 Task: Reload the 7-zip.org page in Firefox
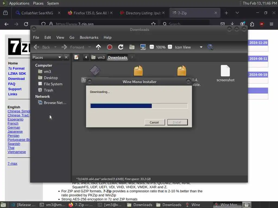26,24
